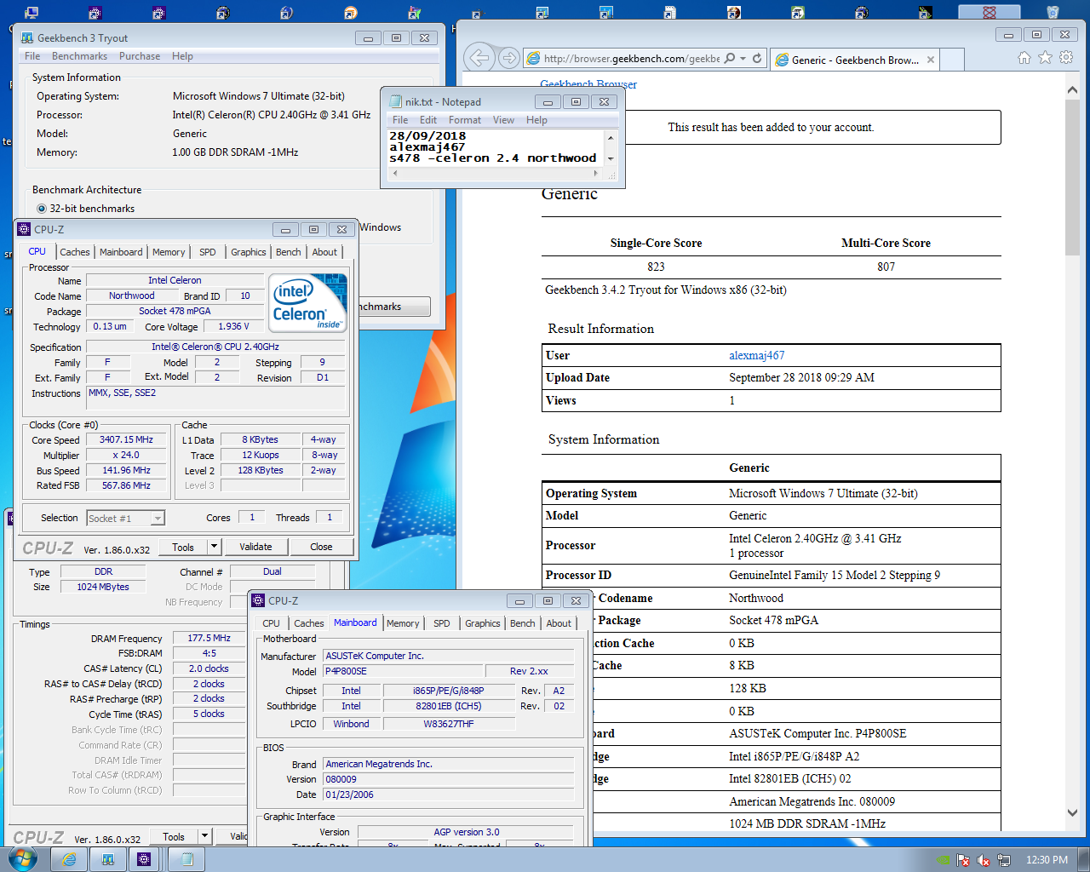Switch to CPU-Z taskbar button
The image size is (1090, 872).
pyautogui.click(x=144, y=859)
